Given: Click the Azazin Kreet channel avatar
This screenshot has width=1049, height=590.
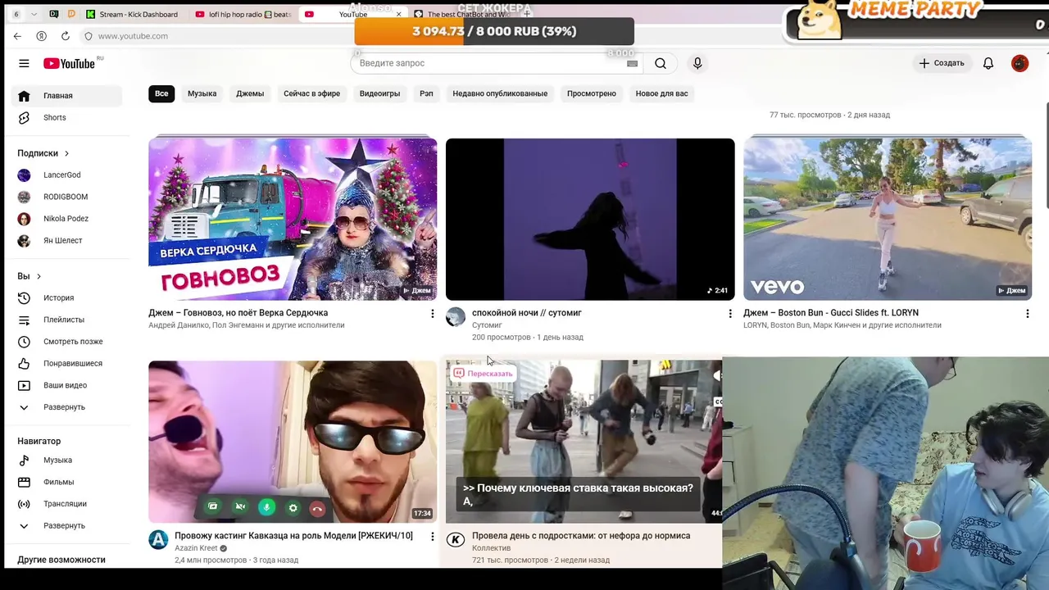Looking at the screenshot, I should tap(158, 540).
